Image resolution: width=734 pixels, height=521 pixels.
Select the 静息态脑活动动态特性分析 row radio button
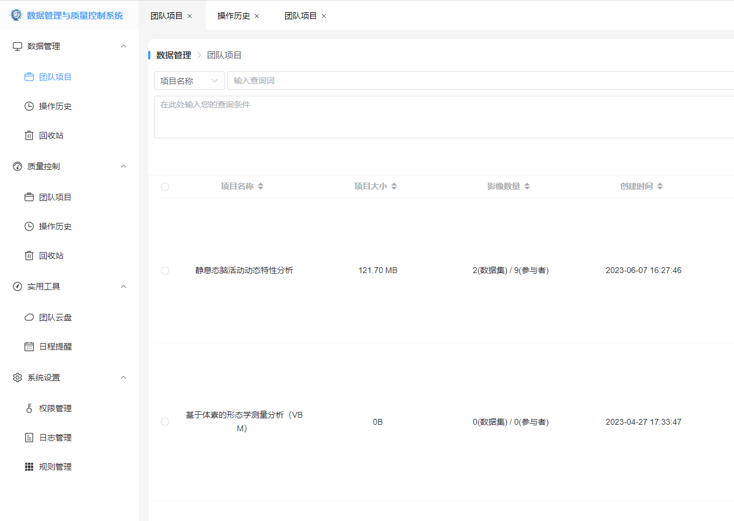click(165, 271)
